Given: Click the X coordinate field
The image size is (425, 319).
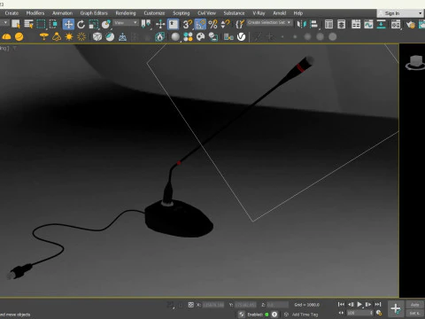Looking at the screenshot, I should point(213,305).
